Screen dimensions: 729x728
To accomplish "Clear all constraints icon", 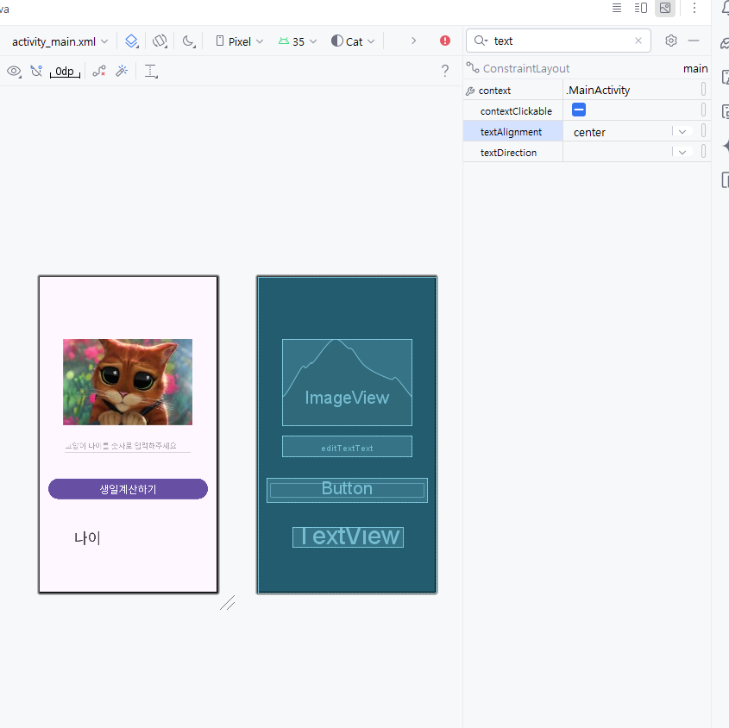I will coord(98,71).
